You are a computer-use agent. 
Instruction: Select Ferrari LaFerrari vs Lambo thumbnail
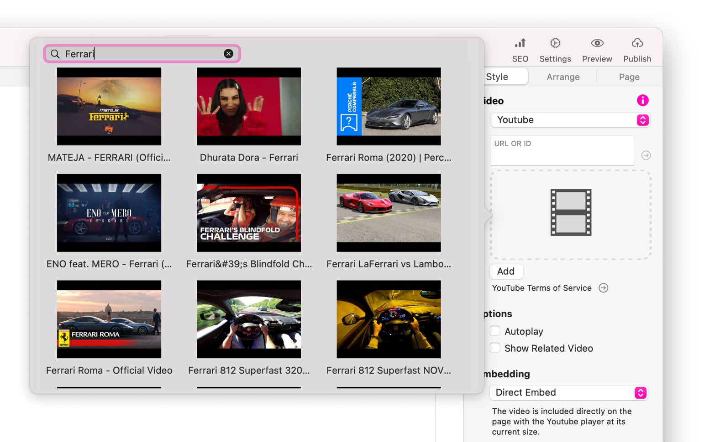pos(389,213)
